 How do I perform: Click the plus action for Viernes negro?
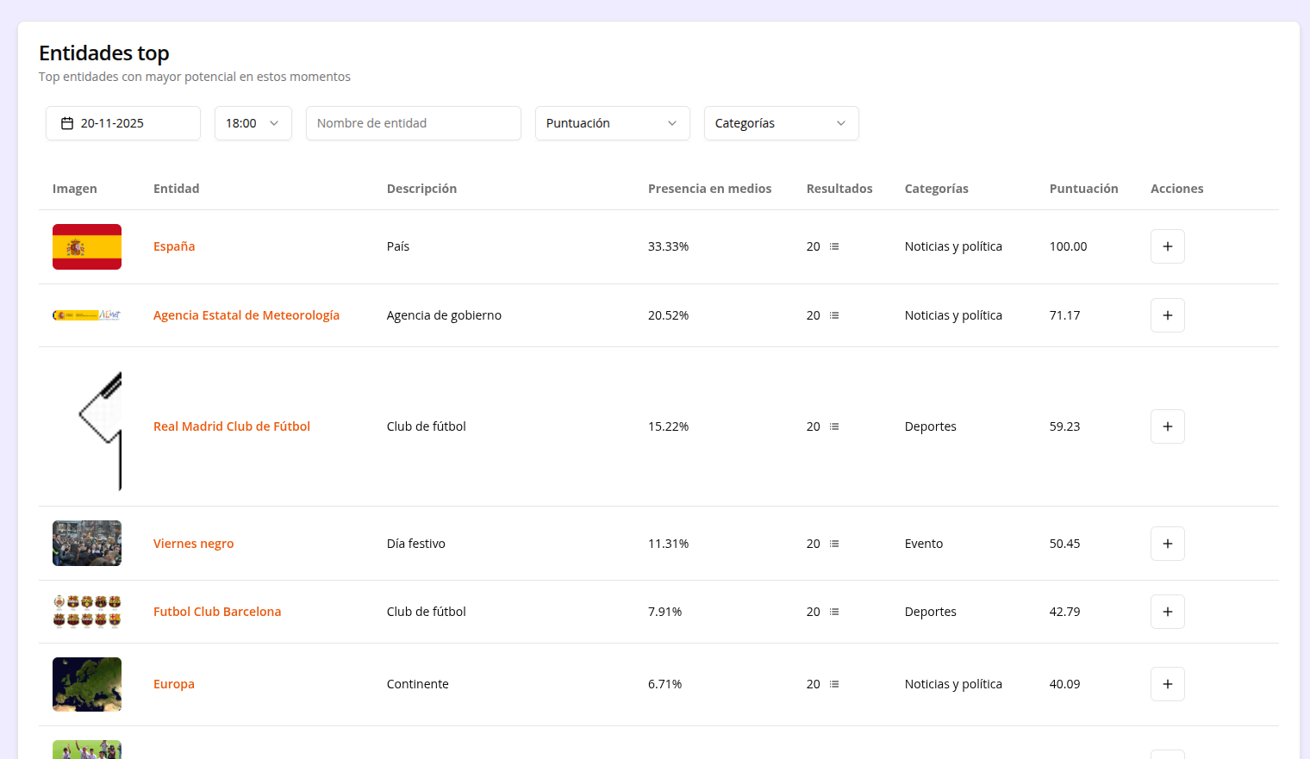[1167, 544]
